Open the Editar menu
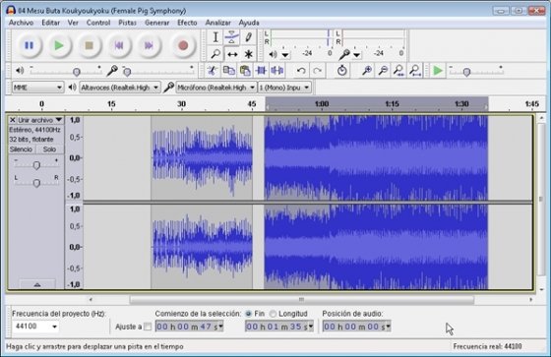Image resolution: width=551 pixels, height=357 pixels. [x=50, y=23]
